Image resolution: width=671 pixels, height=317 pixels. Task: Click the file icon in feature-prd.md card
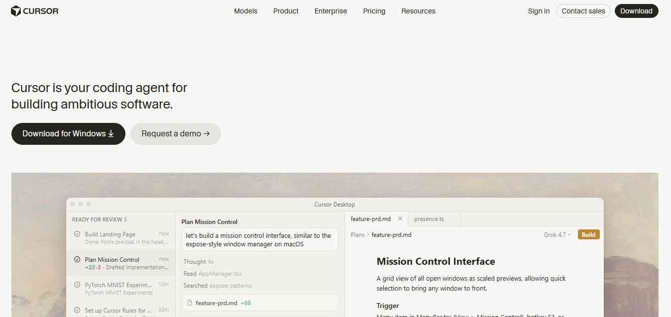[x=190, y=303]
